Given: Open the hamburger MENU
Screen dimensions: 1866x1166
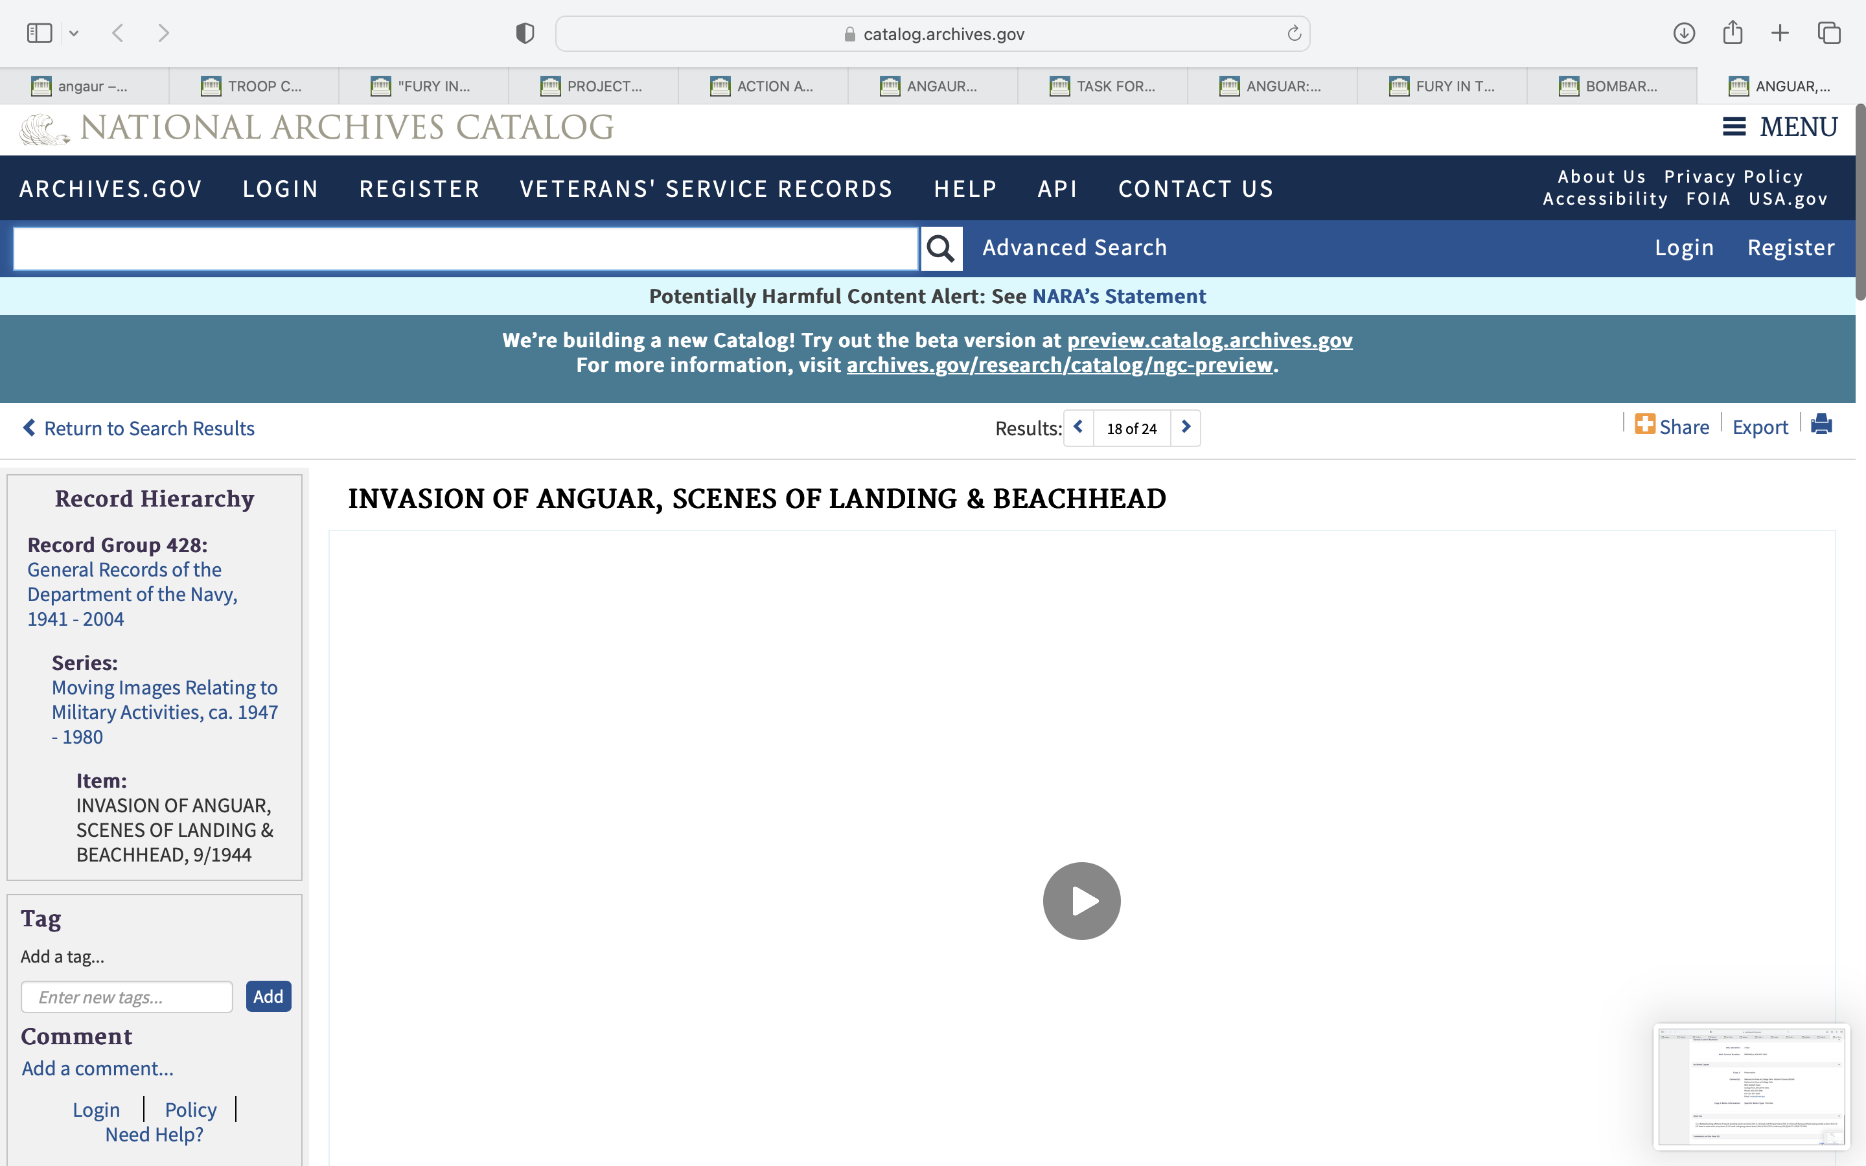Looking at the screenshot, I should [x=1780, y=127].
